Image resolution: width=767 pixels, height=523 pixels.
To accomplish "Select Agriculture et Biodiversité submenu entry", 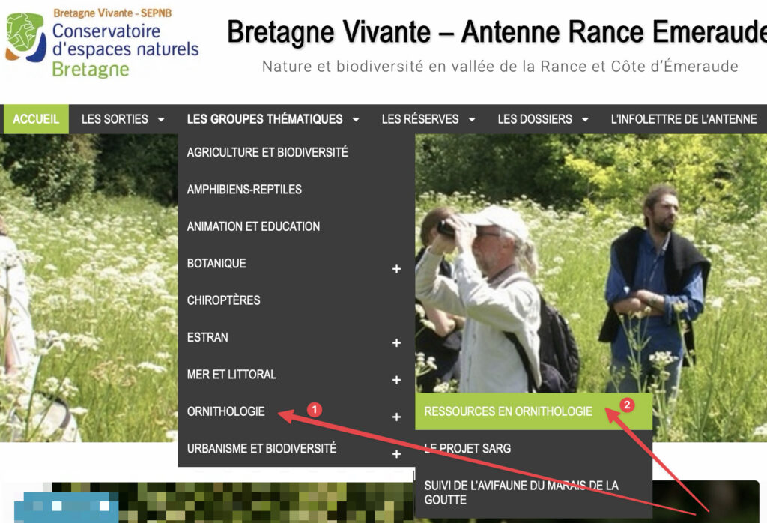I will [297, 152].
